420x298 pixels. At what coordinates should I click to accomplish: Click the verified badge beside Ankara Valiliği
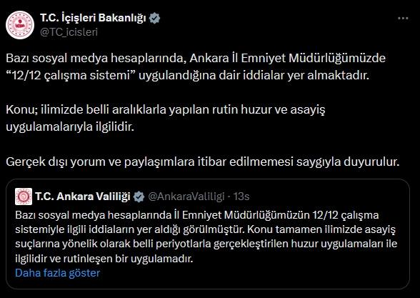point(139,197)
